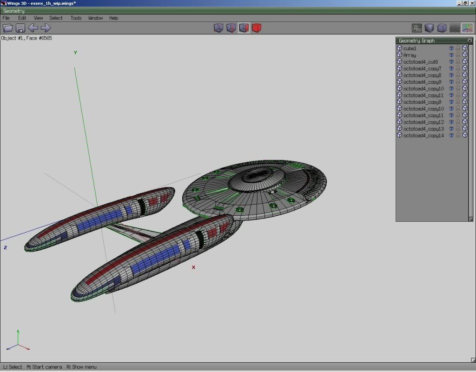Select octotoad4_copy7 object icon
The height and width of the screenshot is (372, 476).
click(x=399, y=68)
